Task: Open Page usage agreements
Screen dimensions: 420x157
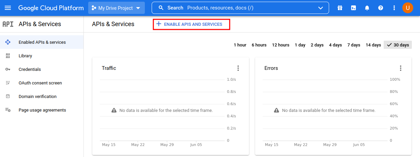Action: (x=42, y=110)
